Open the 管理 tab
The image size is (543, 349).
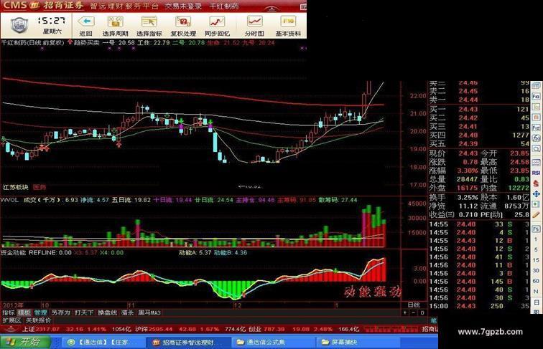(40, 312)
